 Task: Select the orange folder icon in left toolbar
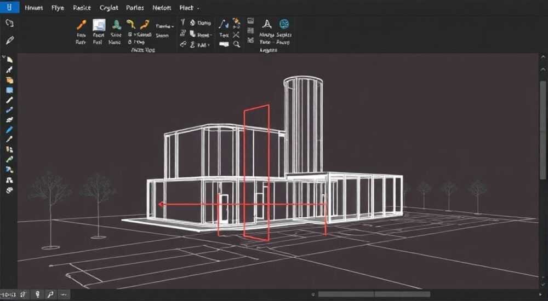(9, 80)
